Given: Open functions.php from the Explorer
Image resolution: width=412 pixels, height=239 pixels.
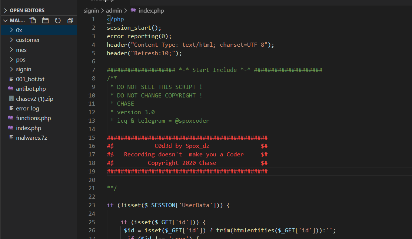Looking at the screenshot, I should point(33,118).
